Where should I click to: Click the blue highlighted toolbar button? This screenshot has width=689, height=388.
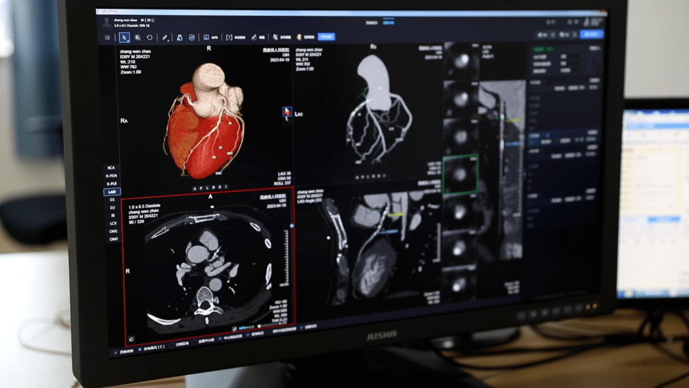point(325,37)
